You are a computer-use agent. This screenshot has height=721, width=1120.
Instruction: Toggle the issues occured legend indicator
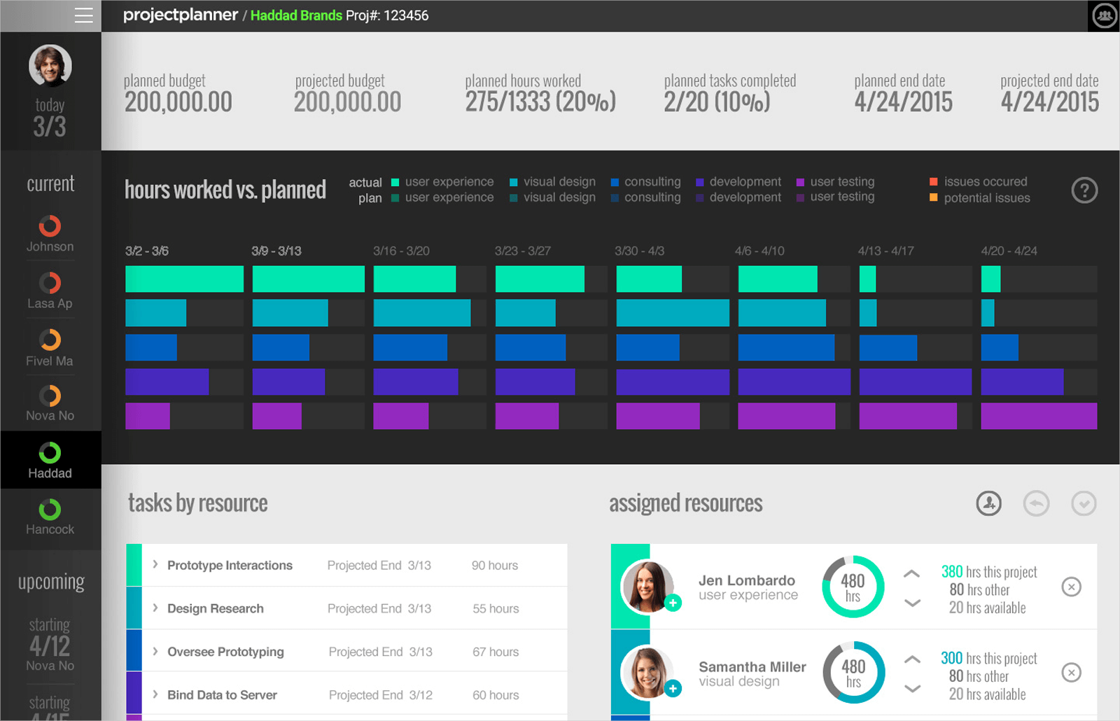[934, 181]
